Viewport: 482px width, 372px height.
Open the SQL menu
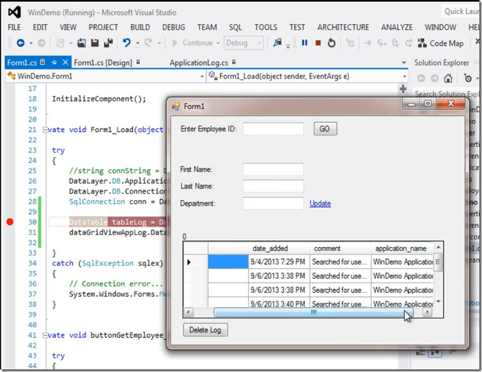(x=235, y=27)
